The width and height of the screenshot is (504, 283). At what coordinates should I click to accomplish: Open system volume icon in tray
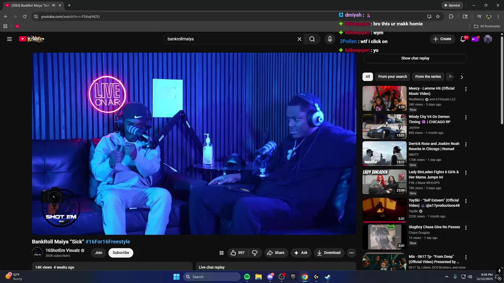point(470,277)
